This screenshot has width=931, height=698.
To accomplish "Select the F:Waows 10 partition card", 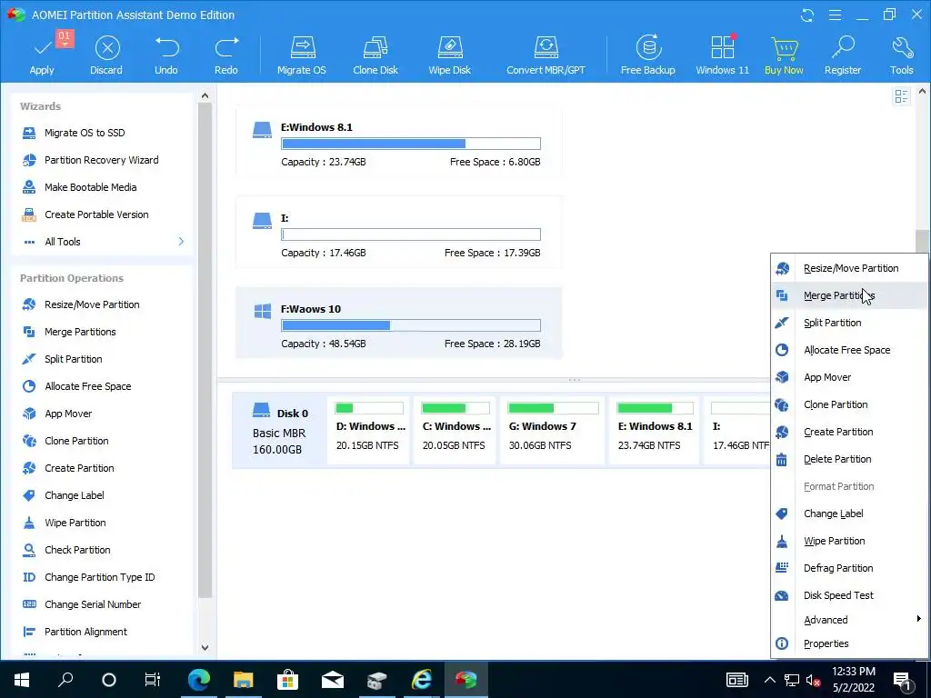I will 399,324.
